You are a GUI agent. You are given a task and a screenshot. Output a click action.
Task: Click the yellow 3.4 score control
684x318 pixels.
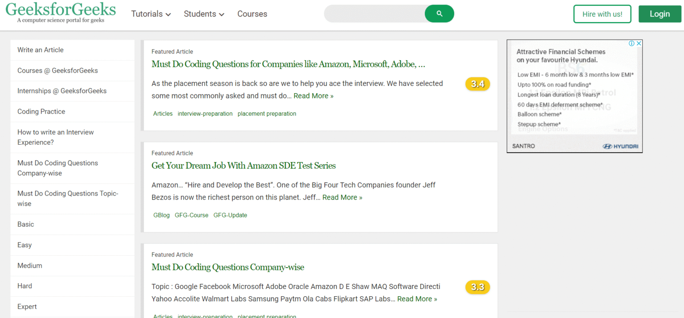click(x=477, y=84)
